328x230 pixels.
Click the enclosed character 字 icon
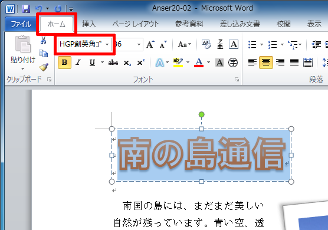233,63
